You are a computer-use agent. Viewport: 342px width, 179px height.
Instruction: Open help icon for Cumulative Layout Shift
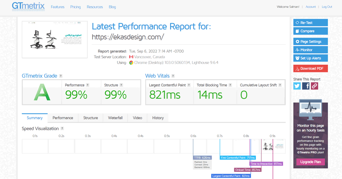(280, 85)
